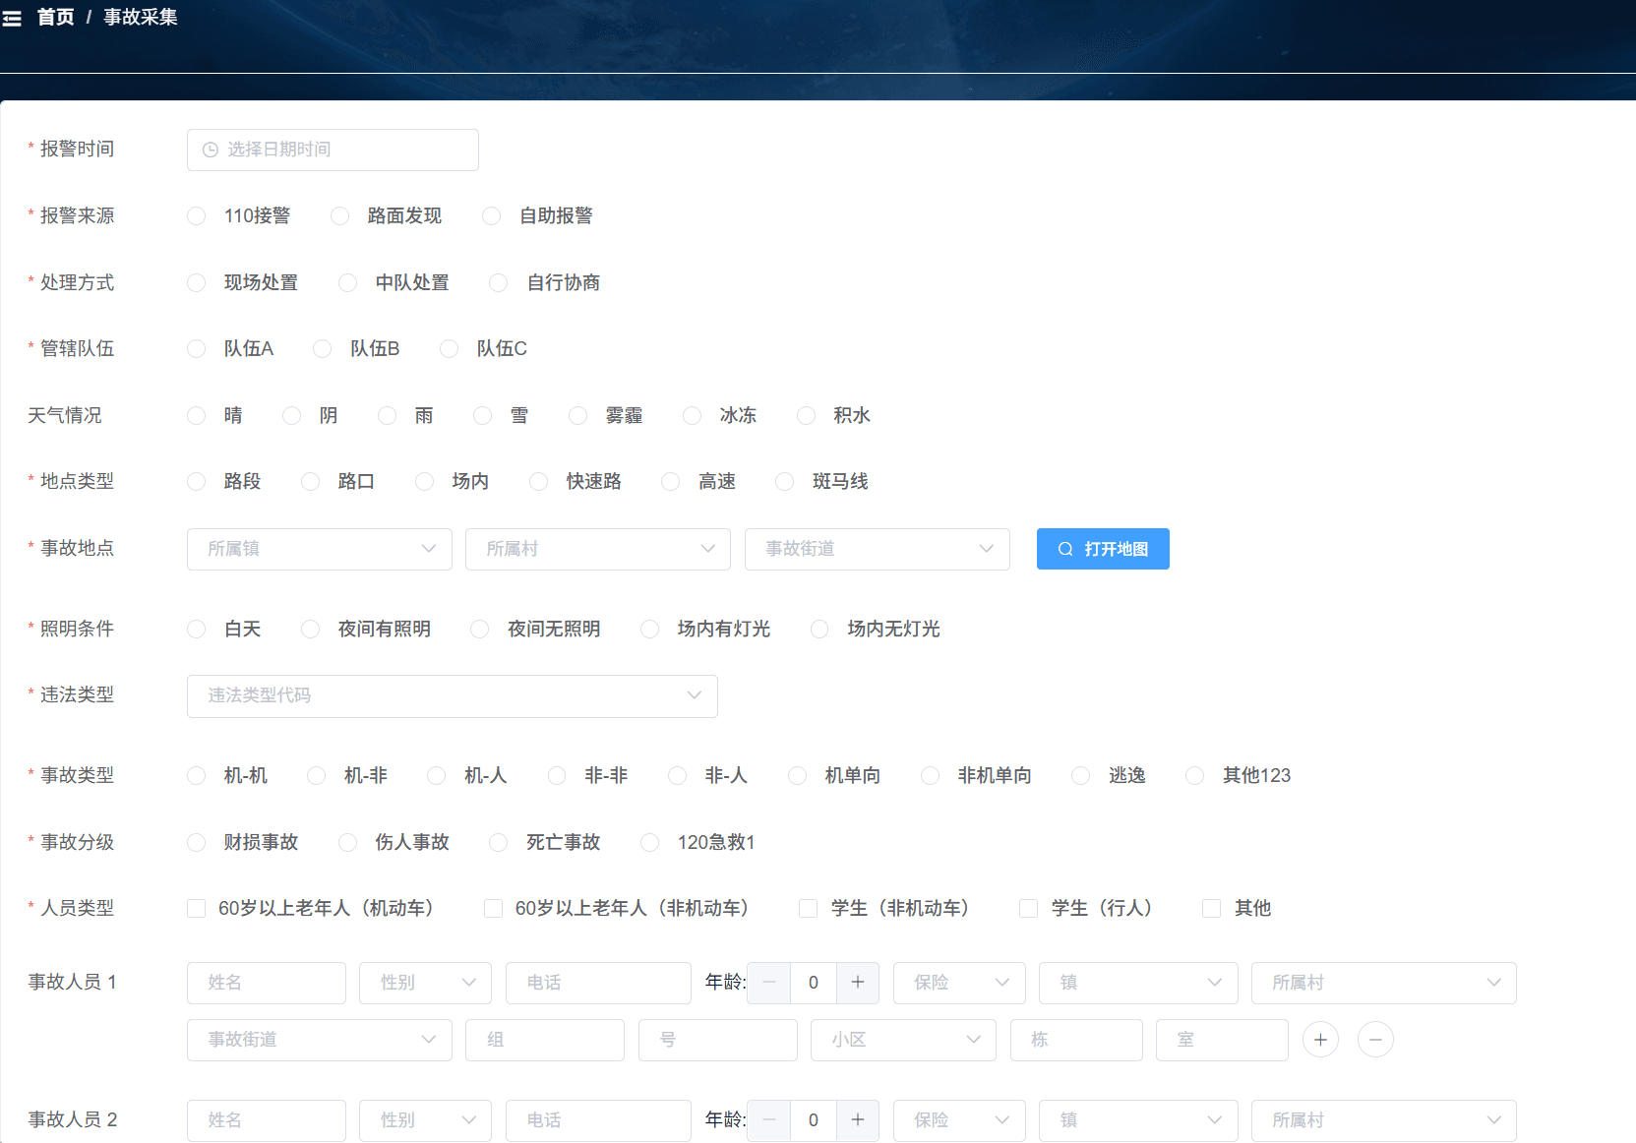This screenshot has width=1636, height=1143.
Task: Click the 姓名 input for 事故人员1
Action: (266, 983)
